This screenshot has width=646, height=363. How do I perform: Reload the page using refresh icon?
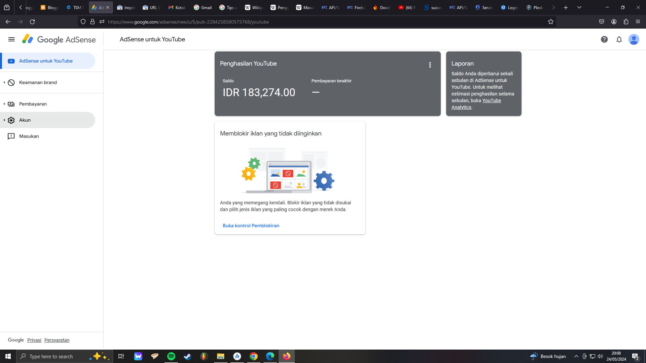pyautogui.click(x=32, y=22)
